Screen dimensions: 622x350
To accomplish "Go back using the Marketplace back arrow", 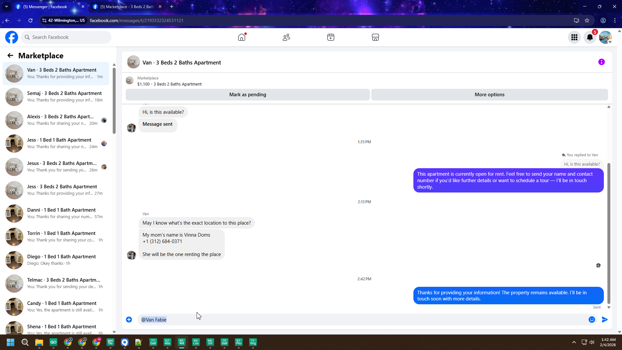I will point(10,55).
